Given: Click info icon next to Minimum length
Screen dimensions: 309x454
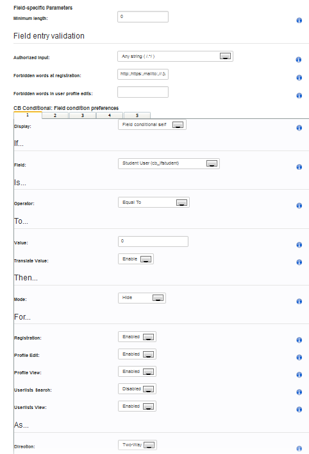Looking at the screenshot, I should tap(299, 21).
